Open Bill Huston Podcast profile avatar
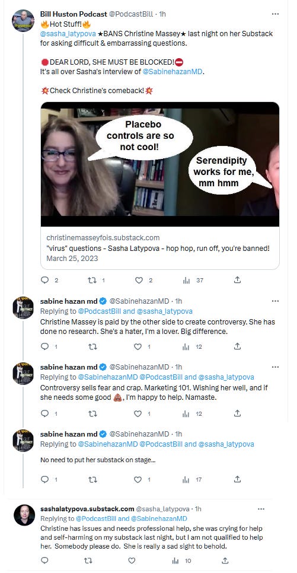This screenshot has height=573, width=297. 23,21
